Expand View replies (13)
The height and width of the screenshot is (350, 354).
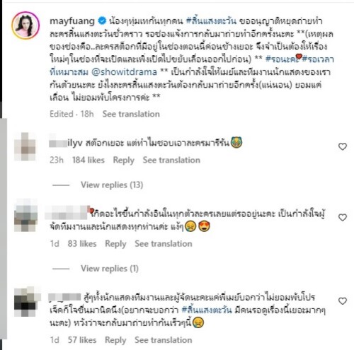112,185
